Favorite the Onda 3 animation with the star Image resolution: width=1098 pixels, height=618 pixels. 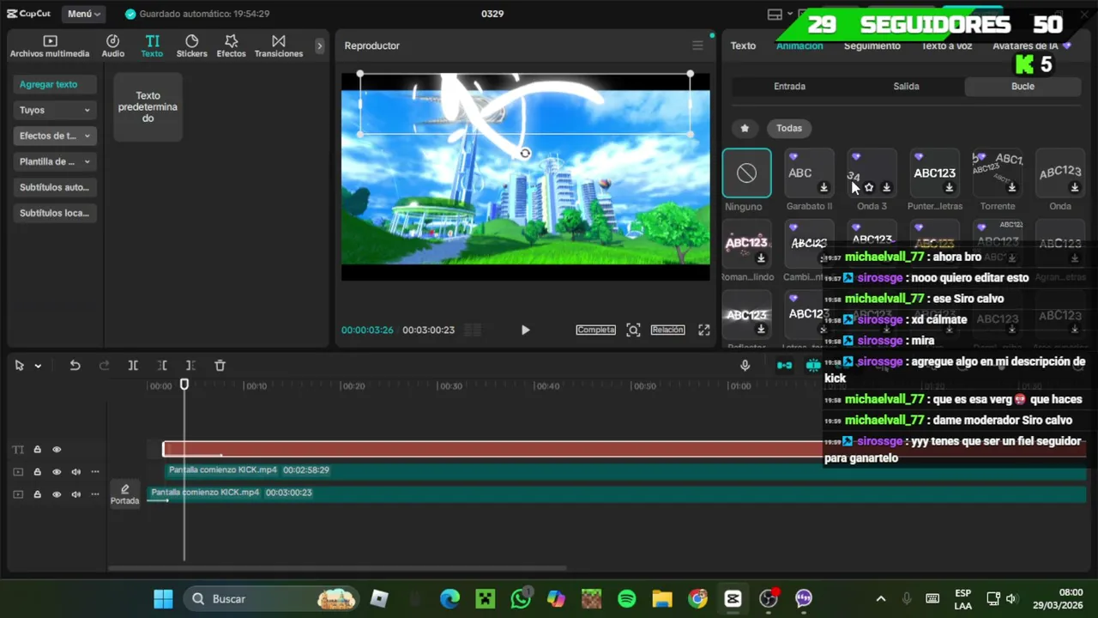point(869,188)
